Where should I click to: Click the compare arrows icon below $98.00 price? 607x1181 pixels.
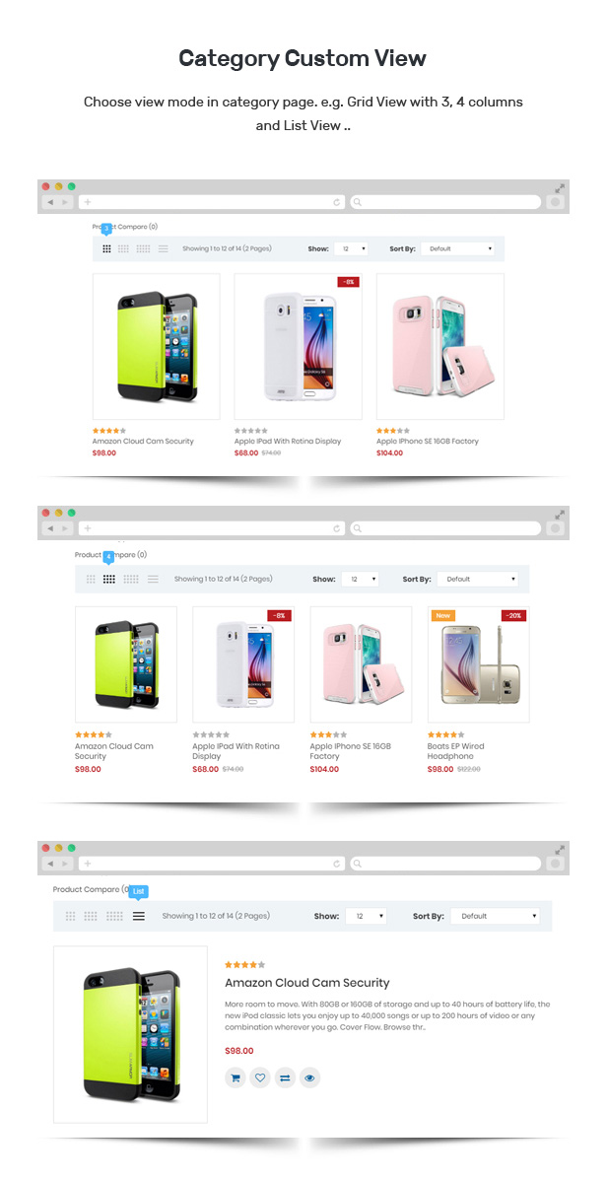(x=285, y=1077)
